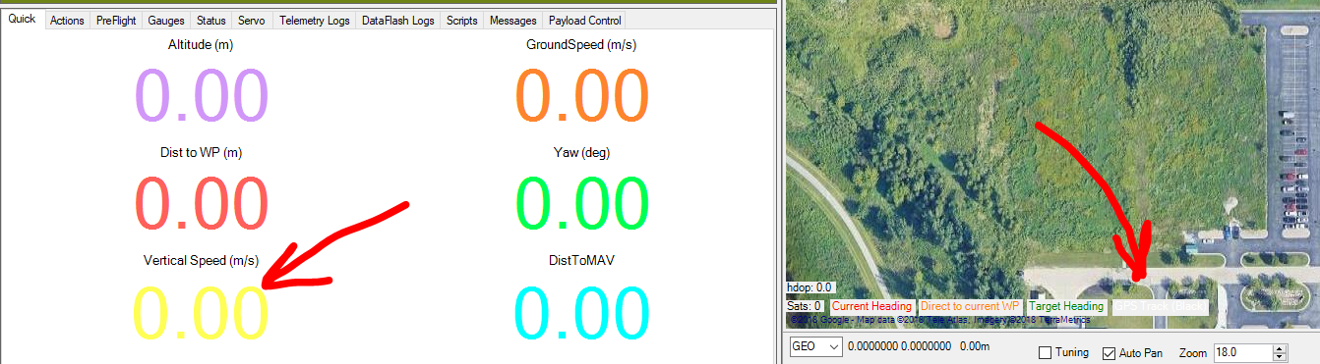Click the Sats: 0 readout on map
This screenshot has width=1320, height=364.
pos(805,306)
